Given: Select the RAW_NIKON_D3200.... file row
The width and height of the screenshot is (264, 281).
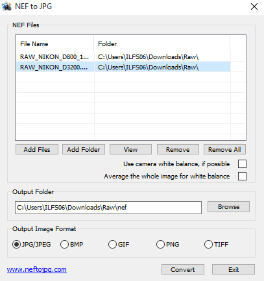Looking at the screenshot, I should pos(123,67).
